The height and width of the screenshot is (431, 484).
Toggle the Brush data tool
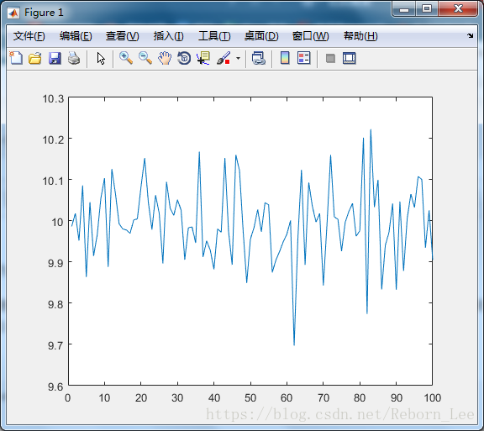(x=224, y=58)
